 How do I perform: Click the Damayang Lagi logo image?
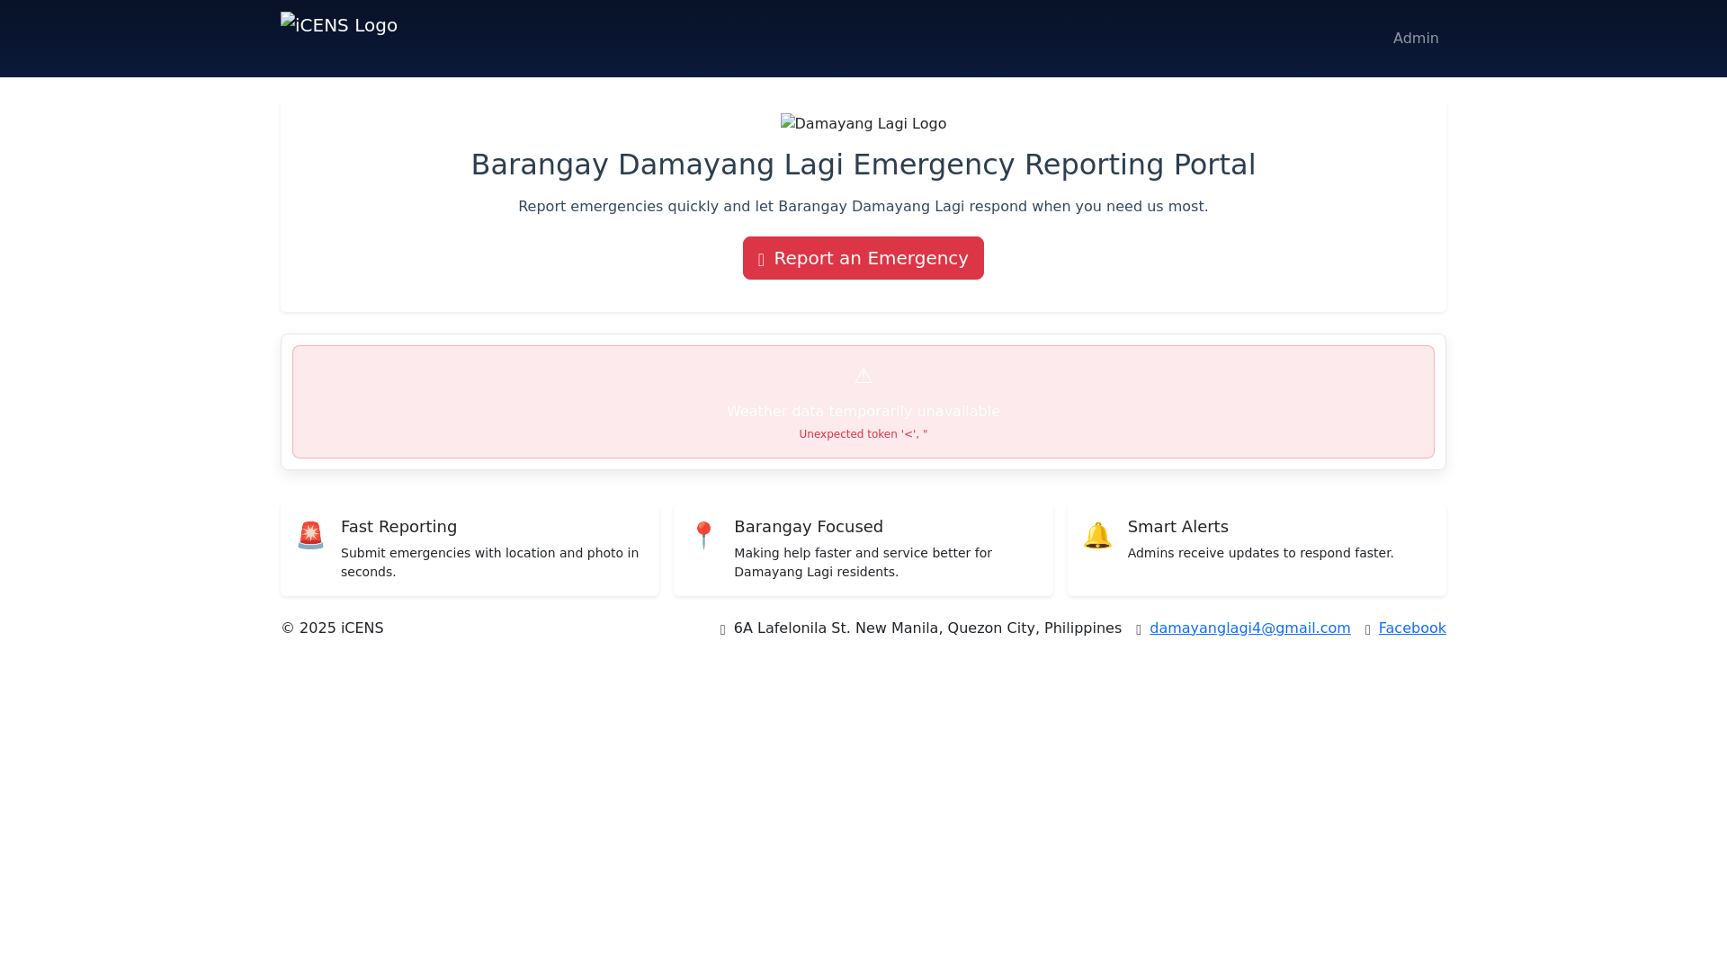click(863, 123)
